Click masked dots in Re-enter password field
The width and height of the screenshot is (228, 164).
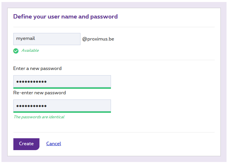tap(31, 106)
